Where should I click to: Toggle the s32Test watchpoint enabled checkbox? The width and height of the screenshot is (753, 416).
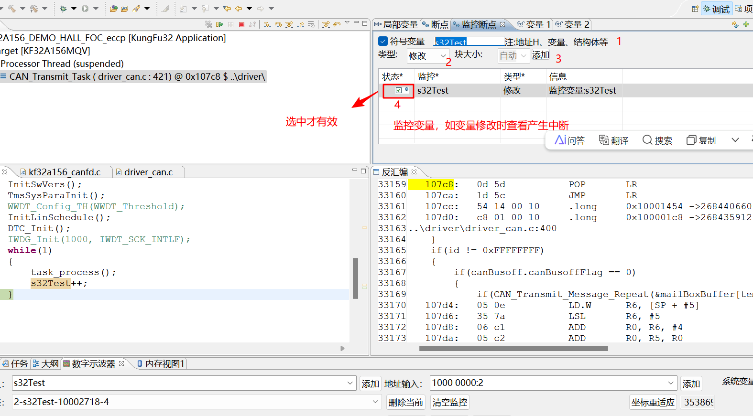399,90
